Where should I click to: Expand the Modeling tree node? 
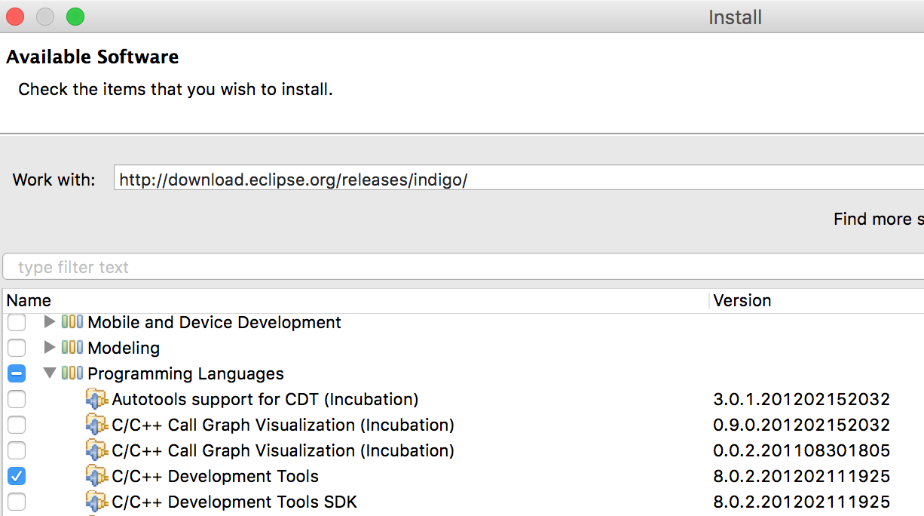[x=50, y=348]
